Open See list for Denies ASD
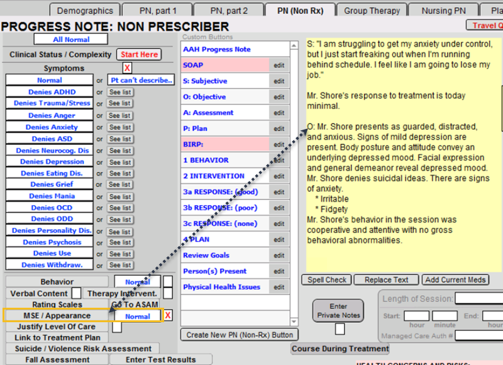This screenshot has width=503, height=365. (x=120, y=139)
